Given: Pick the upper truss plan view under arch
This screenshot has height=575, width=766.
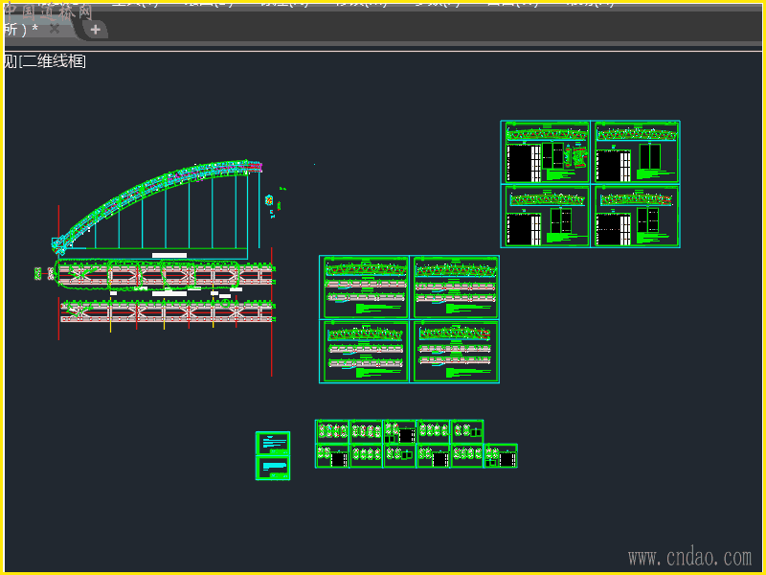Looking at the screenshot, I should click(x=165, y=275).
